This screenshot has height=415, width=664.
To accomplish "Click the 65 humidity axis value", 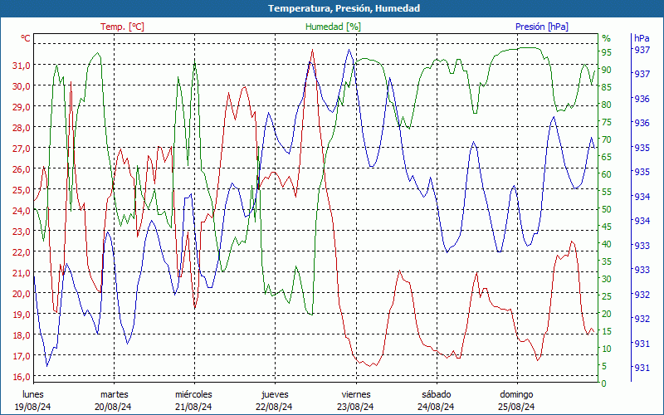I will (x=607, y=157).
